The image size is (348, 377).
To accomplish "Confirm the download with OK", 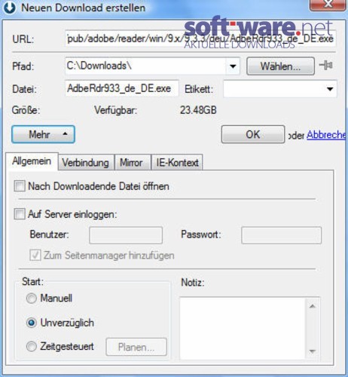I will [x=253, y=134].
